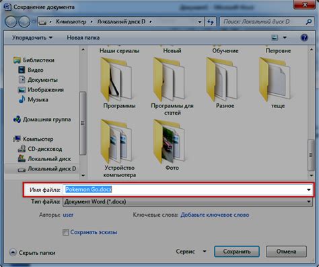Click the Word document icon in title bar
The width and height of the screenshot is (319, 267).
coord(7,7)
